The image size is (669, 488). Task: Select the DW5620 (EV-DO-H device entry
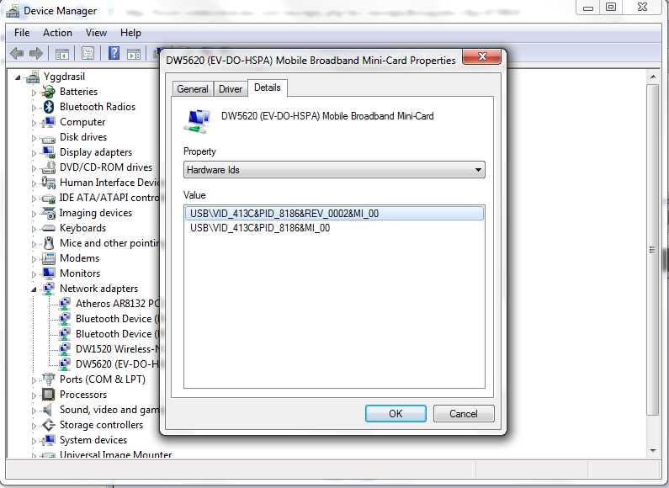(x=117, y=363)
